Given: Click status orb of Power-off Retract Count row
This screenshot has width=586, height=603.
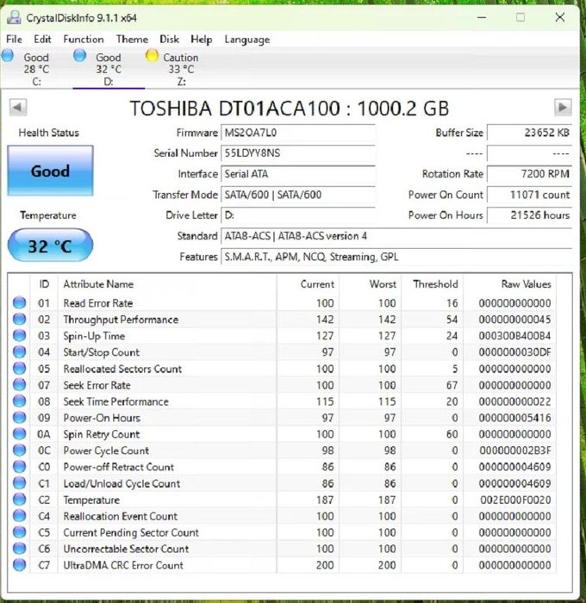Looking at the screenshot, I should (19, 467).
